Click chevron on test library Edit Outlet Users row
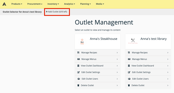Image resolution: width=174 pixels, height=93 pixels. 168,79
